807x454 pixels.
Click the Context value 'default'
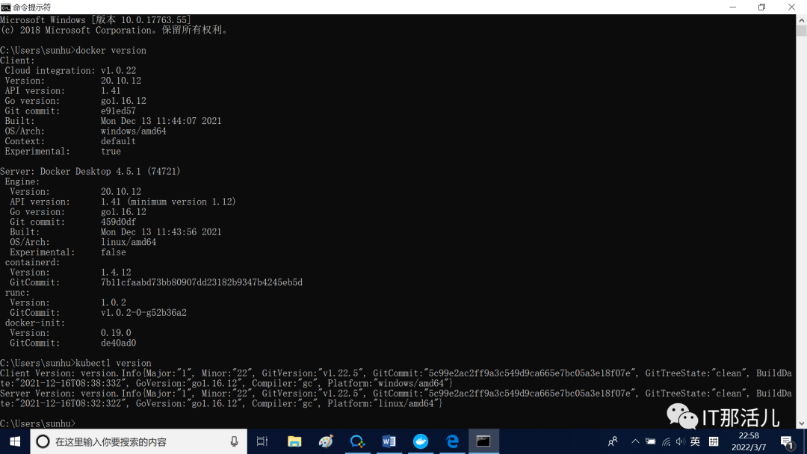118,141
